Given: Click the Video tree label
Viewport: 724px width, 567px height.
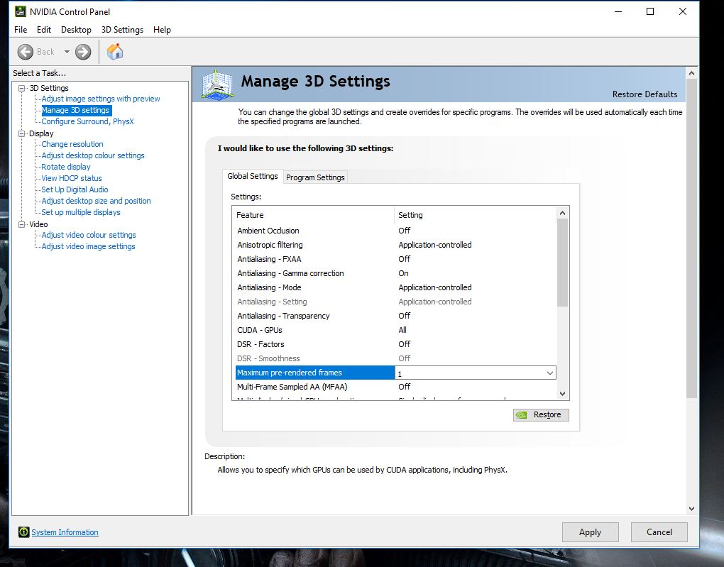Looking at the screenshot, I should (39, 224).
